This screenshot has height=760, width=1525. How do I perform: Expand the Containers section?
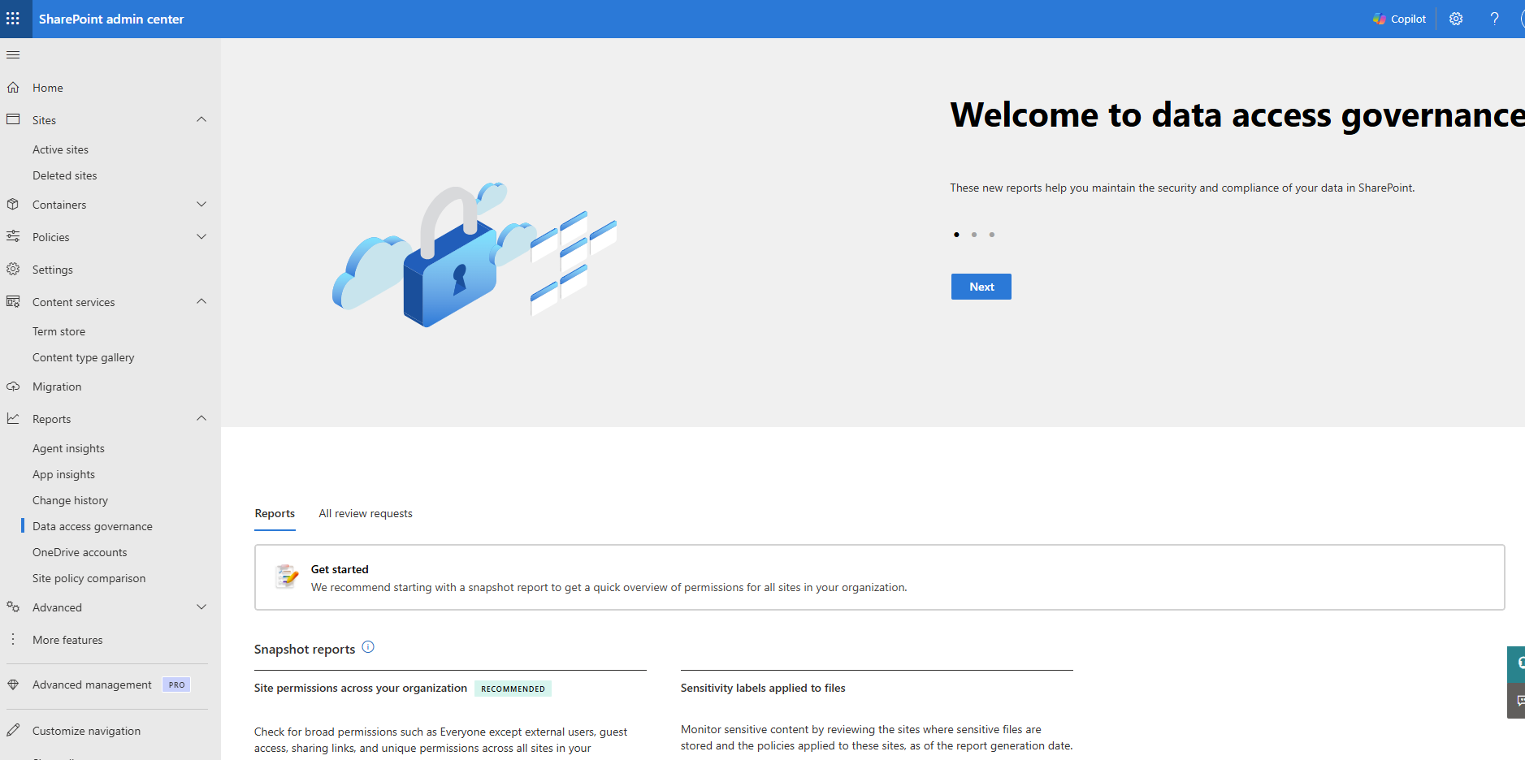point(201,204)
